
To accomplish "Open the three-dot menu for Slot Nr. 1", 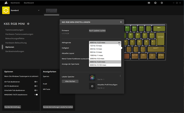I will pos(120,76).
